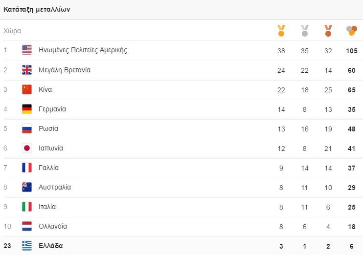Select the Ολλανδία country name
The image size is (363, 255).
coord(53,226)
